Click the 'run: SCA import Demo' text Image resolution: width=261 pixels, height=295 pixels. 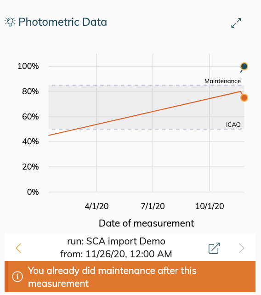(x=116, y=241)
